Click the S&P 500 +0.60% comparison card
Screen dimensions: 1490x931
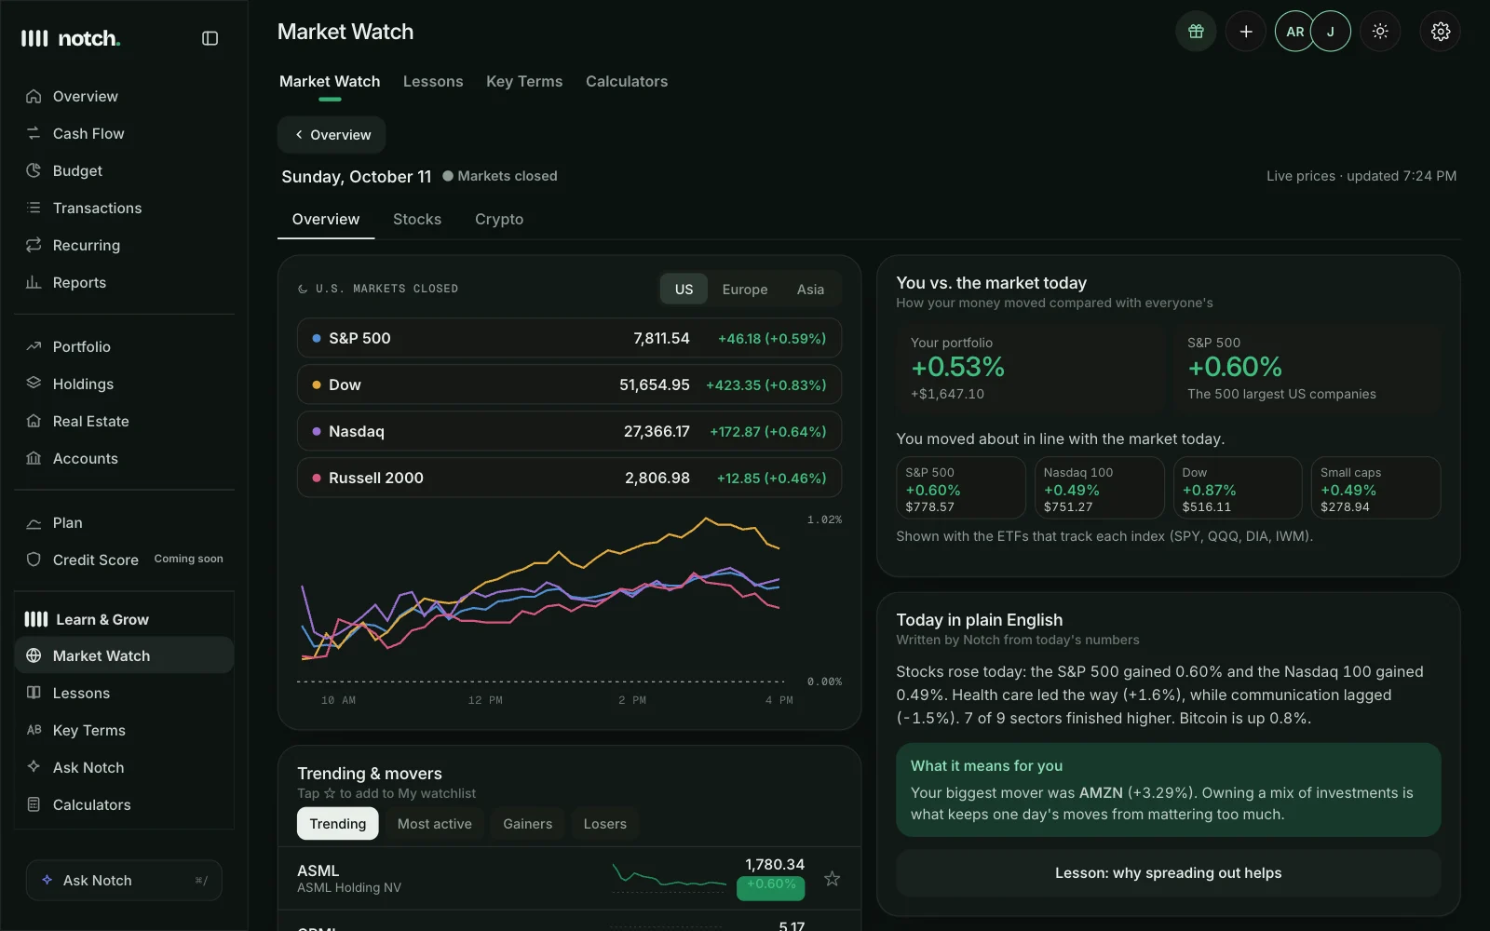[1307, 369]
